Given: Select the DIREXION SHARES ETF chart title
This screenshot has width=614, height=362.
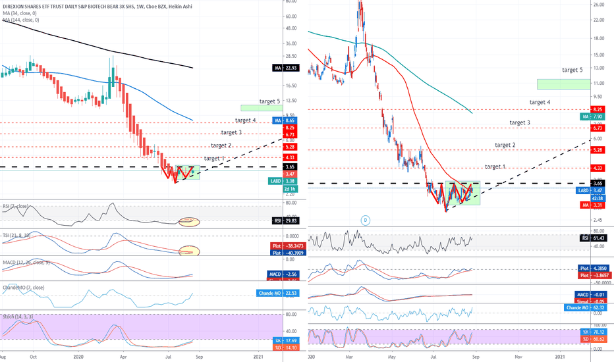Looking at the screenshot, I should (x=98, y=7).
